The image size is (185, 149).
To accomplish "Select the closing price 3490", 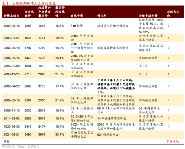I will point(28,135).
